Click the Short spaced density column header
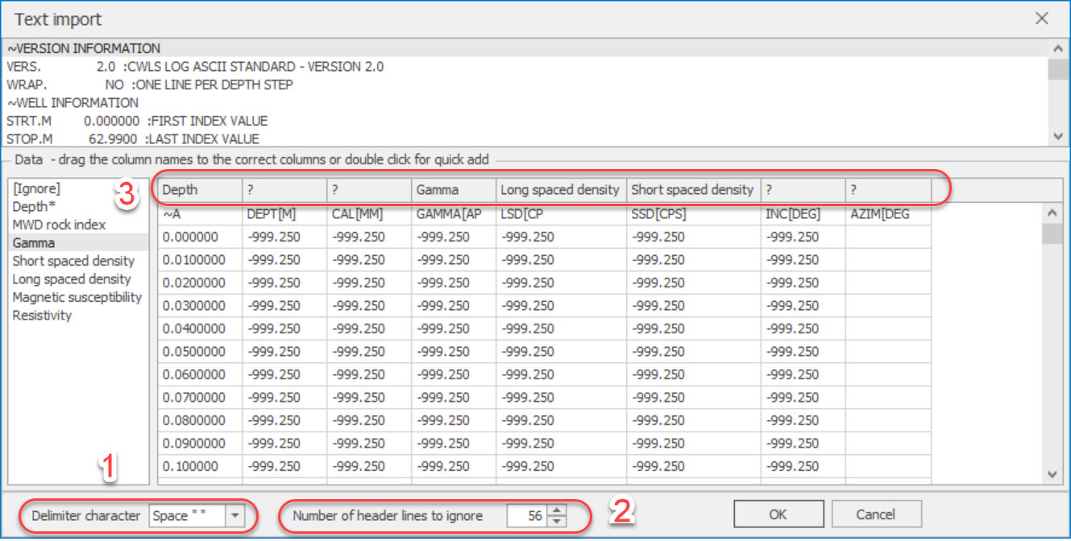 (693, 190)
